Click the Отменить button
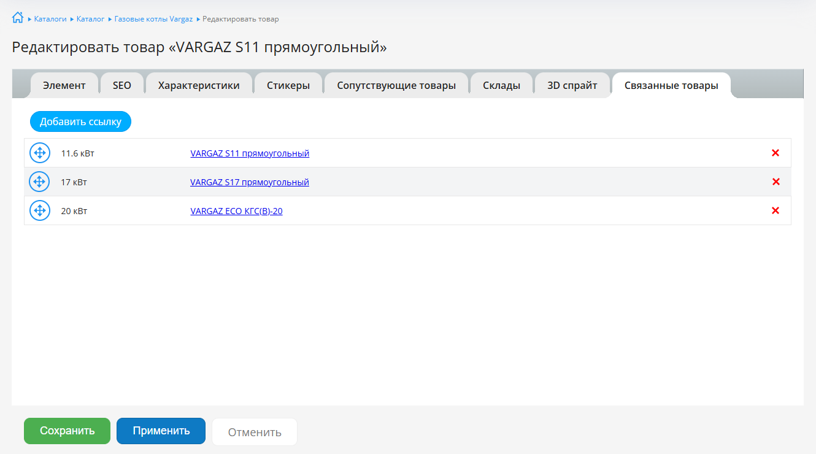Image resolution: width=816 pixels, height=454 pixels. pyautogui.click(x=255, y=432)
